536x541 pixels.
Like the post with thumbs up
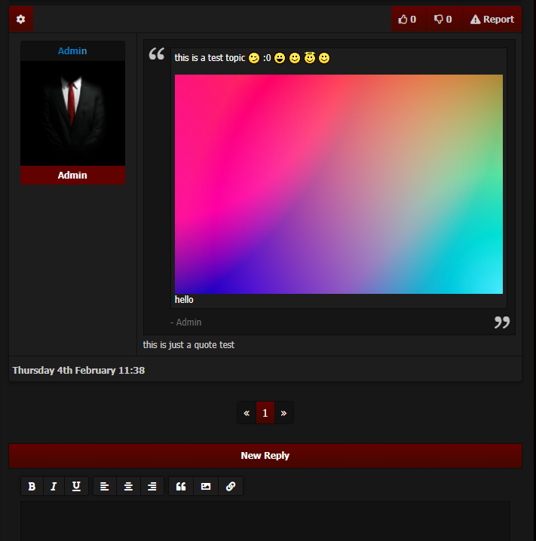point(409,19)
